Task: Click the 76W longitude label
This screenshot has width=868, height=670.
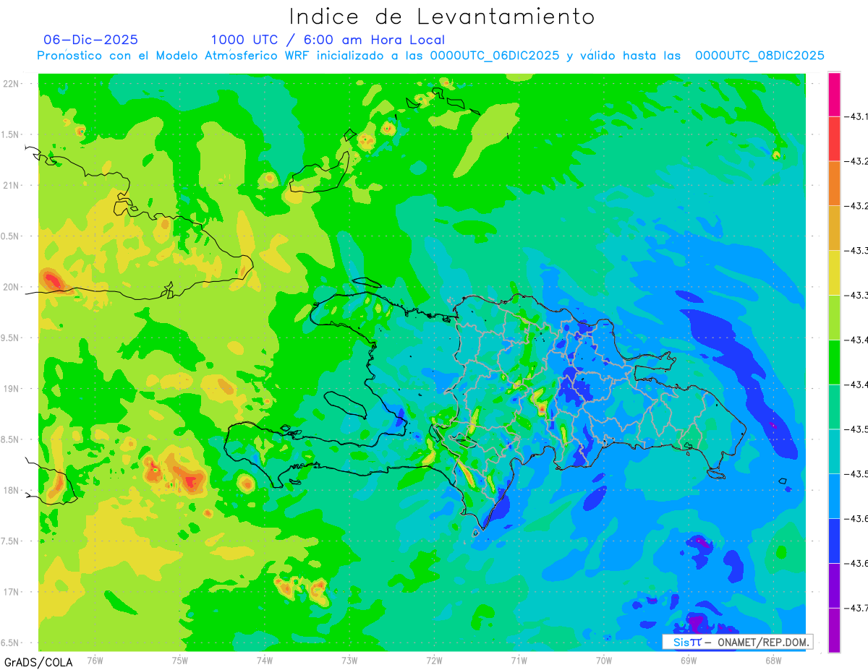Action: click(x=95, y=660)
